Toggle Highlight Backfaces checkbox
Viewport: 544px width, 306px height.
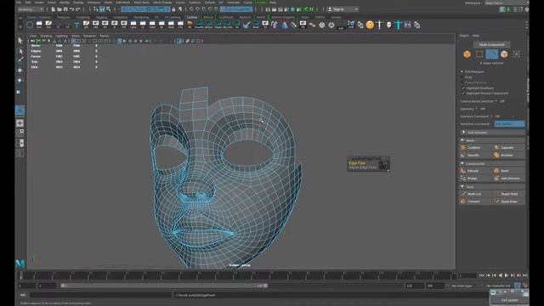pyautogui.click(x=463, y=88)
